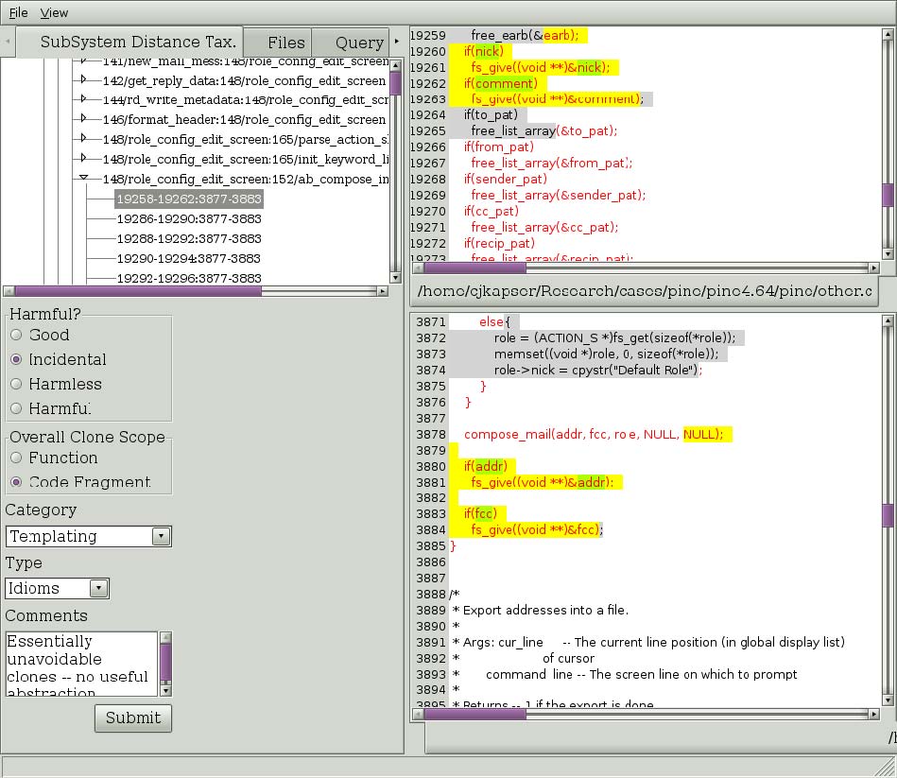
Task: Click upper code pane scroll-right arrow
Action: (873, 268)
